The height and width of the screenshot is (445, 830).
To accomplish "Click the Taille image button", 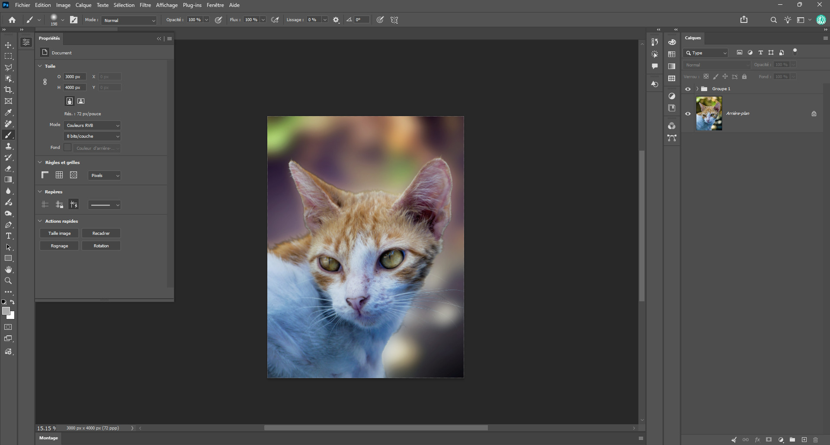I will [59, 233].
